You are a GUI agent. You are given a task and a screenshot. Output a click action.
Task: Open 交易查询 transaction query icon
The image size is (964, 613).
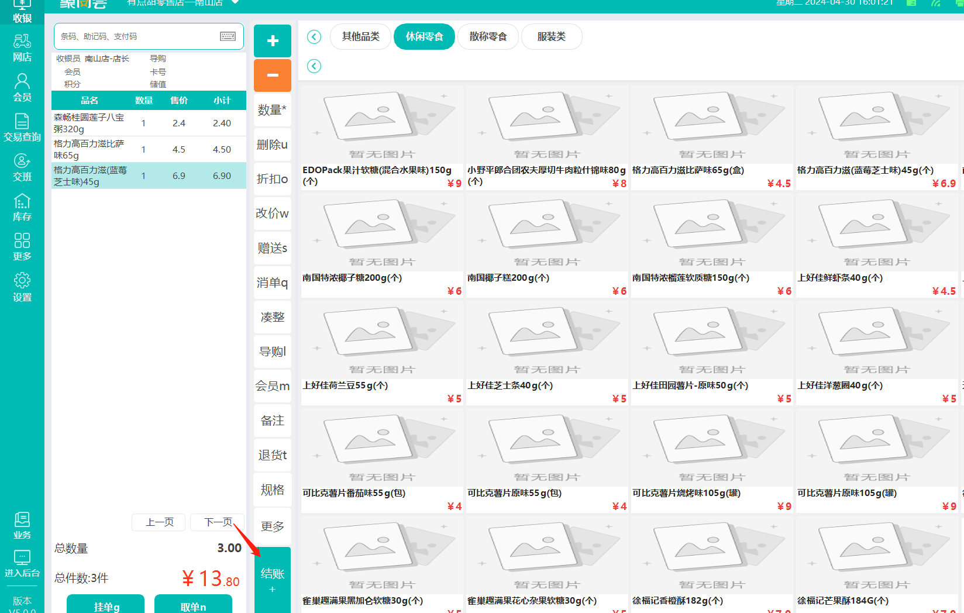click(22, 128)
